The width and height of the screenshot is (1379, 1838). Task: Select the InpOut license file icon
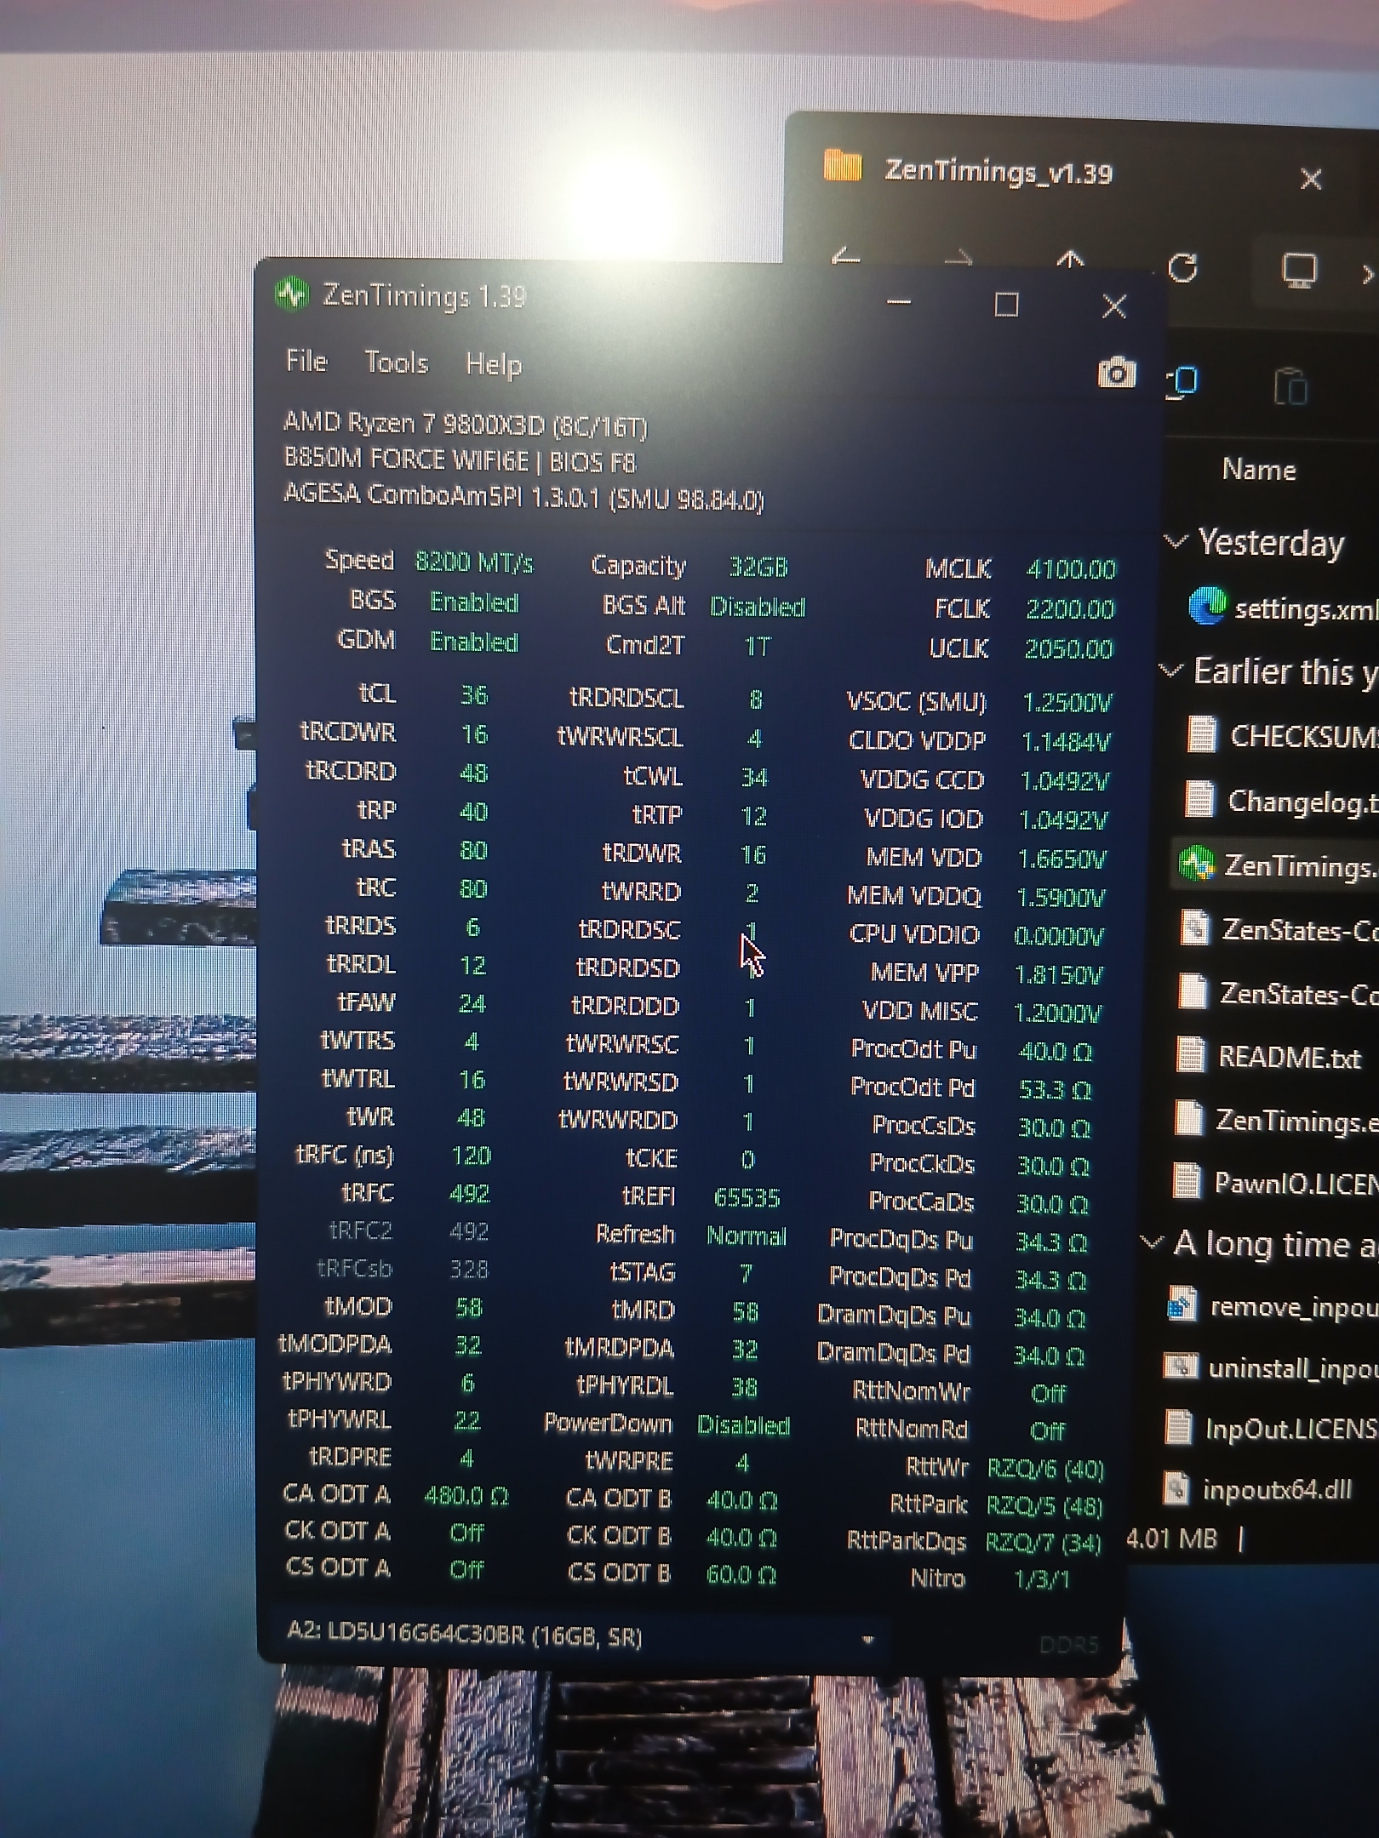pos(1178,1427)
